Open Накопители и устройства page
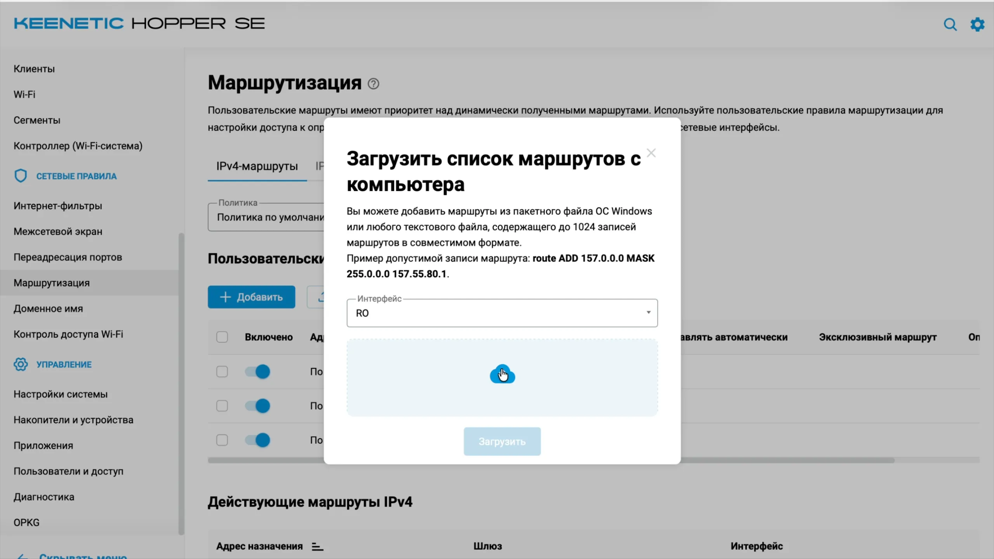The width and height of the screenshot is (994, 559). click(x=73, y=420)
